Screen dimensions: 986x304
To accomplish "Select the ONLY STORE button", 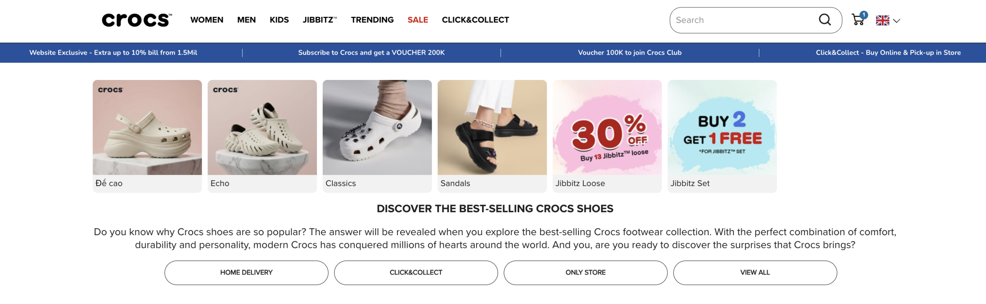I will click(585, 272).
